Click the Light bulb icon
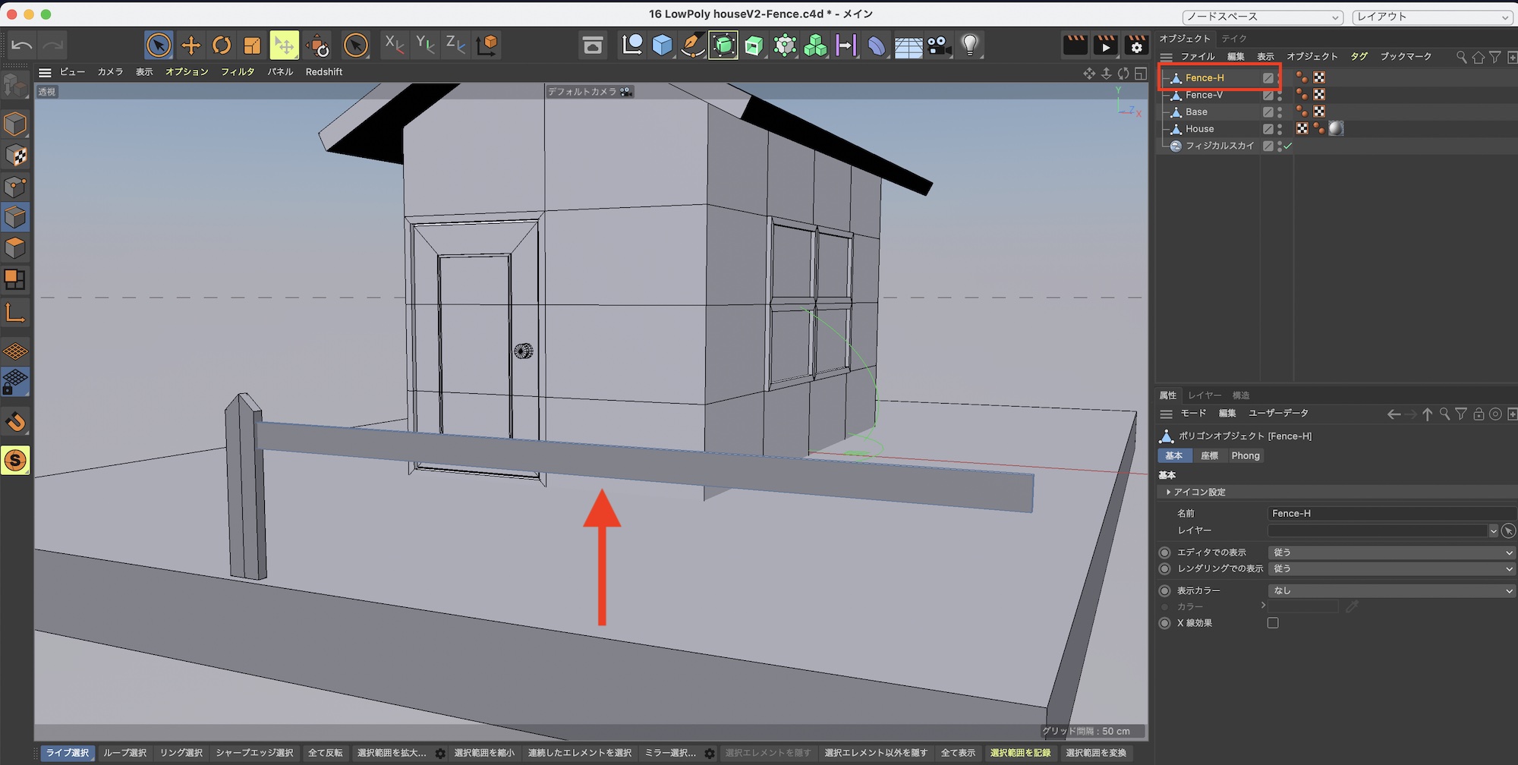 coord(969,46)
